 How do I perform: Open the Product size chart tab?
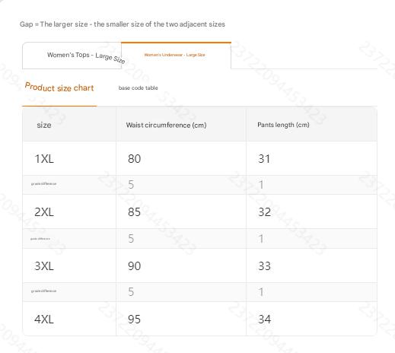point(59,87)
